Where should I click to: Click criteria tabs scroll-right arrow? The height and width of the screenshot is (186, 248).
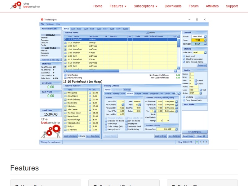click(179, 94)
